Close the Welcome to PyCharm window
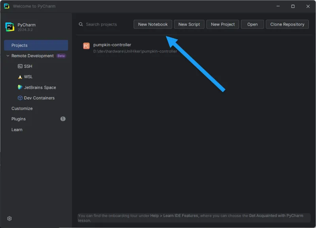This screenshot has width=316, height=228. [x=308, y=6]
